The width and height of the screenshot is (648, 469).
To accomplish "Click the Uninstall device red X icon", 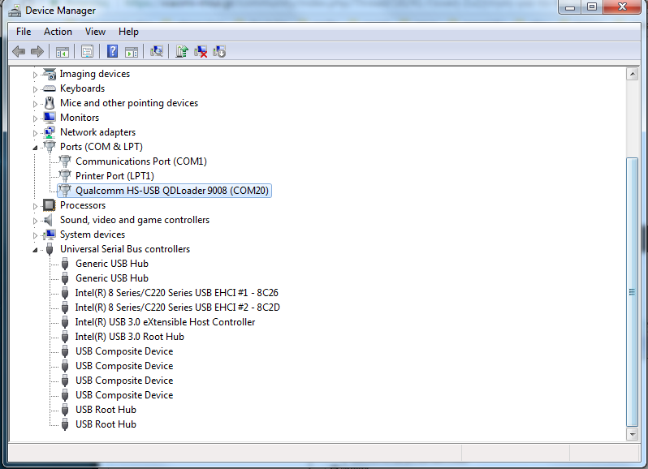I will pos(201,51).
